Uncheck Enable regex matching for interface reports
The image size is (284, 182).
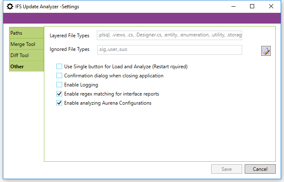[x=59, y=94]
